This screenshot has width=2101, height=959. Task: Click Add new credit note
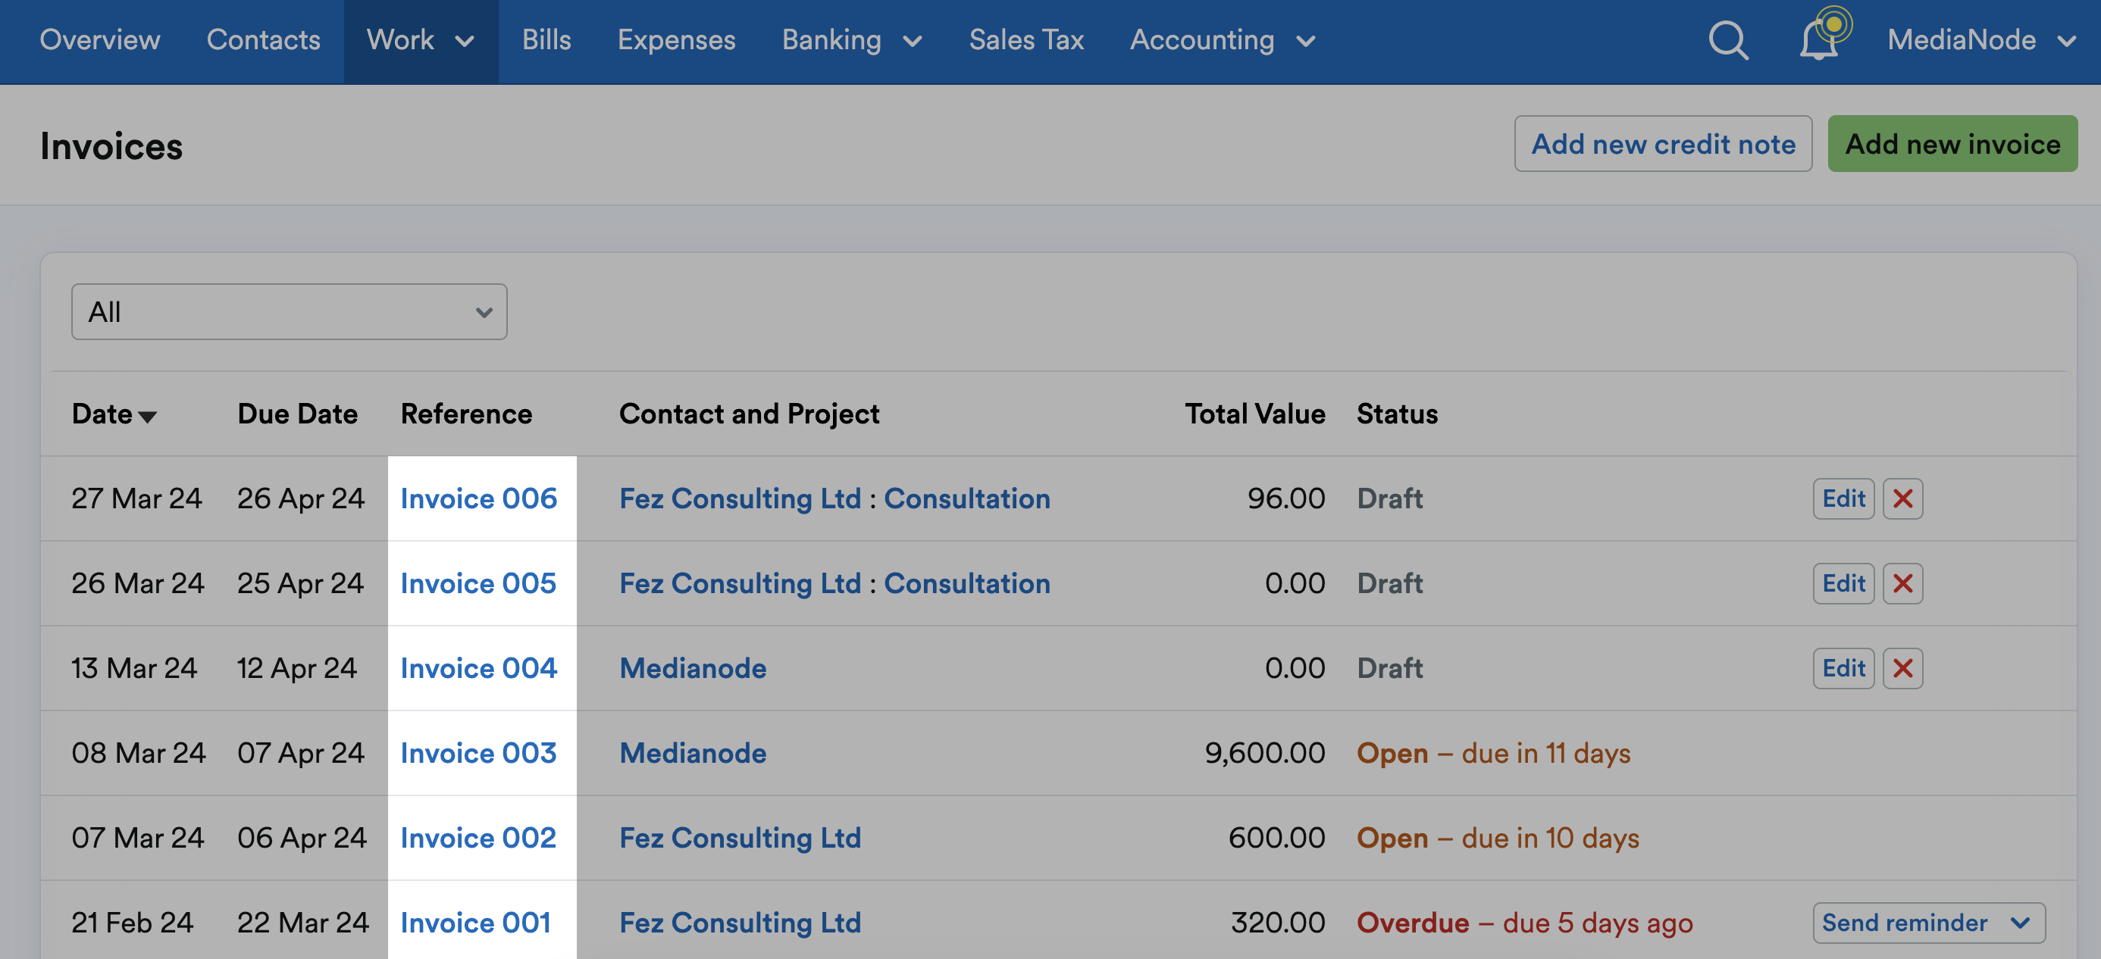click(1664, 145)
